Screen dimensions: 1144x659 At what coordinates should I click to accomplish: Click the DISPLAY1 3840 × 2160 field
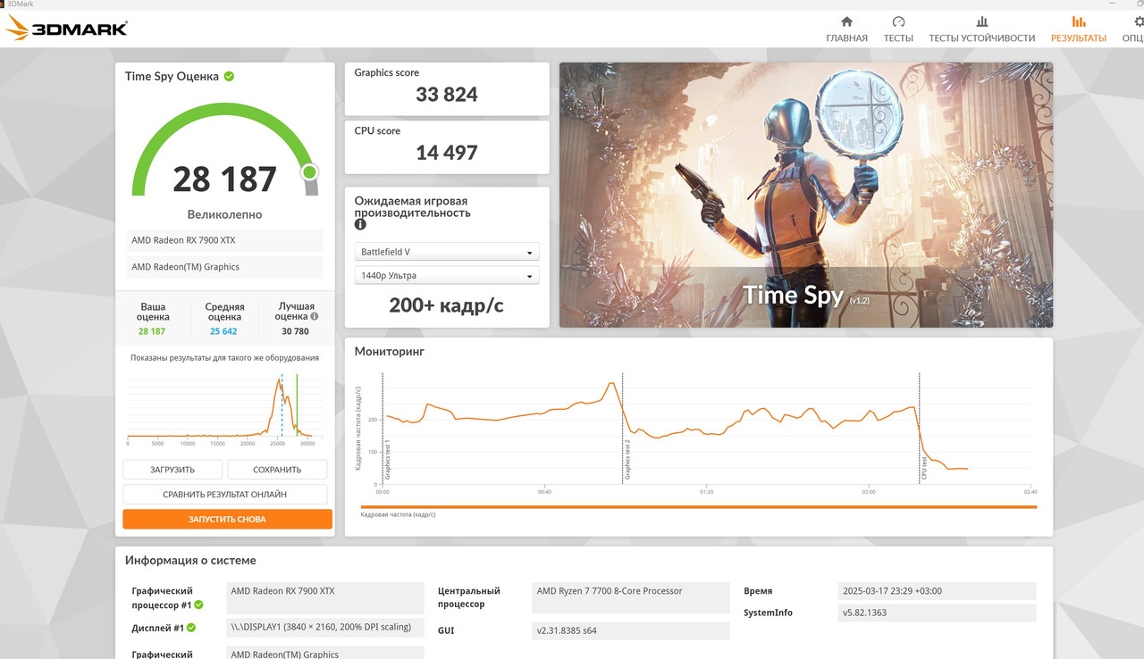click(x=324, y=628)
